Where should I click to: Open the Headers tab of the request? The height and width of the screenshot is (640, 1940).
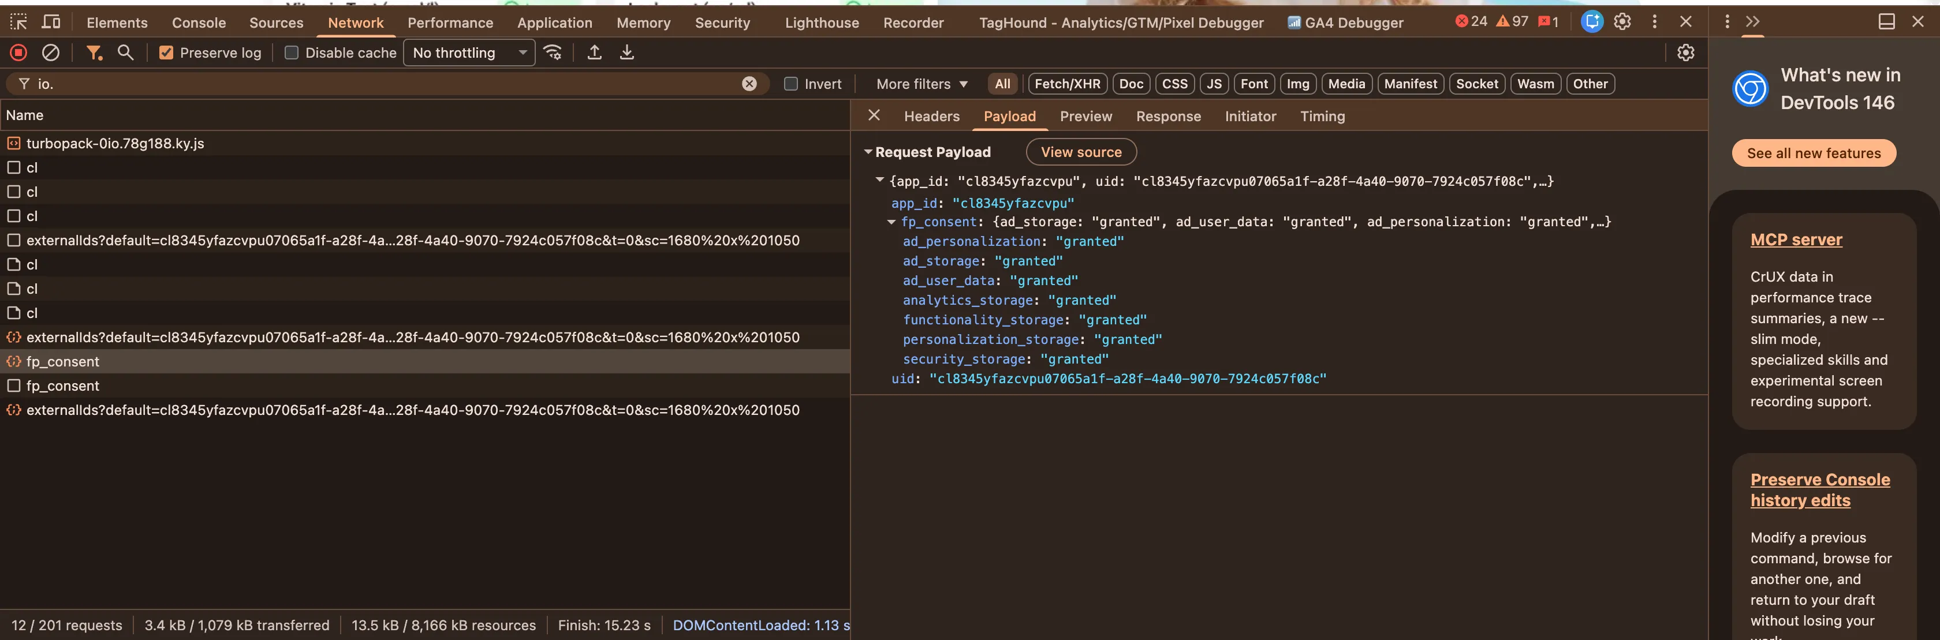point(931,116)
